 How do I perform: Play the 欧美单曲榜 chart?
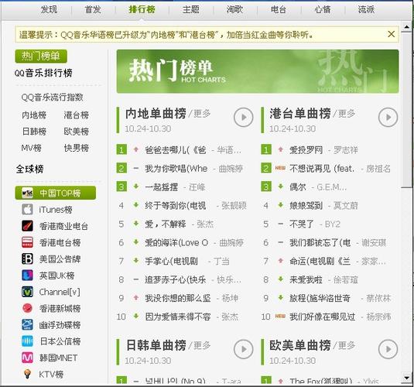click(388, 349)
